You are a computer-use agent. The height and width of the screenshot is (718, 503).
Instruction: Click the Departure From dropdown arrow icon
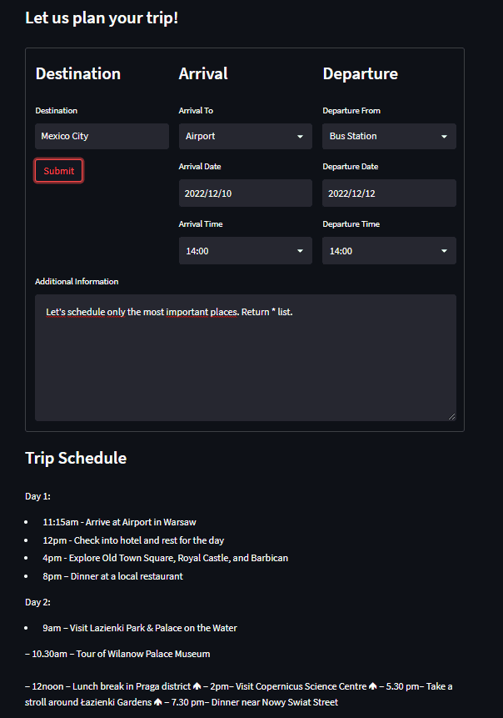[444, 137]
